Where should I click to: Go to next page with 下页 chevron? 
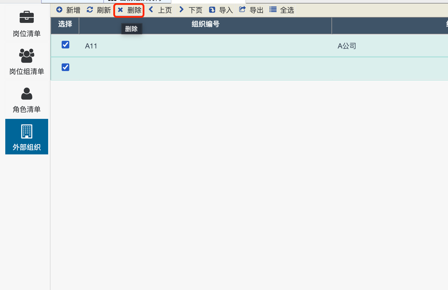181,10
